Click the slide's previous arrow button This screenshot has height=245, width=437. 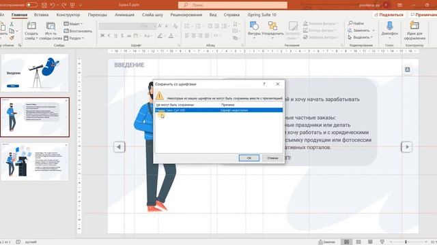click(119, 147)
